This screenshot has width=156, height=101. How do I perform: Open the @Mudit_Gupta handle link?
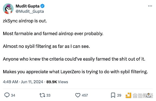point(30,11)
